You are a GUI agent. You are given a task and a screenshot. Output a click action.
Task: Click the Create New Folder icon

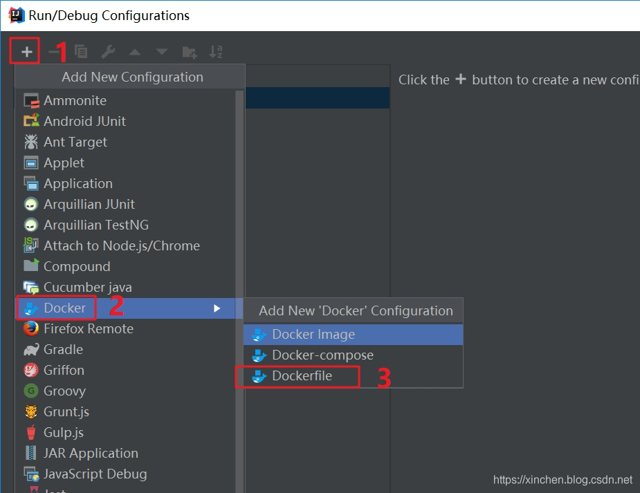tap(190, 52)
